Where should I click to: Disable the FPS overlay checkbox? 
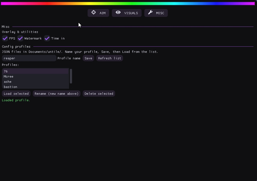5,38
